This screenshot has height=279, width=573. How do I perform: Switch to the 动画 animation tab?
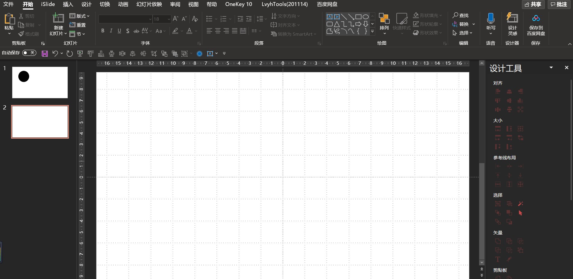[x=123, y=4]
